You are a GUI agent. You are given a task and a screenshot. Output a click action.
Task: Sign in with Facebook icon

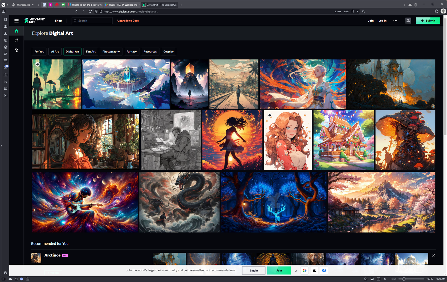324,270
